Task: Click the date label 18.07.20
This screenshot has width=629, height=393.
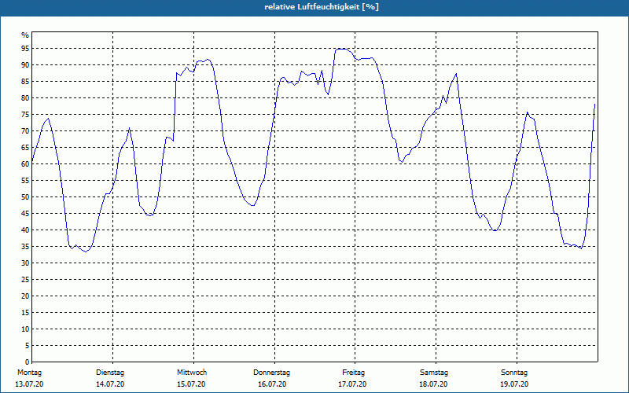Action: click(x=433, y=384)
